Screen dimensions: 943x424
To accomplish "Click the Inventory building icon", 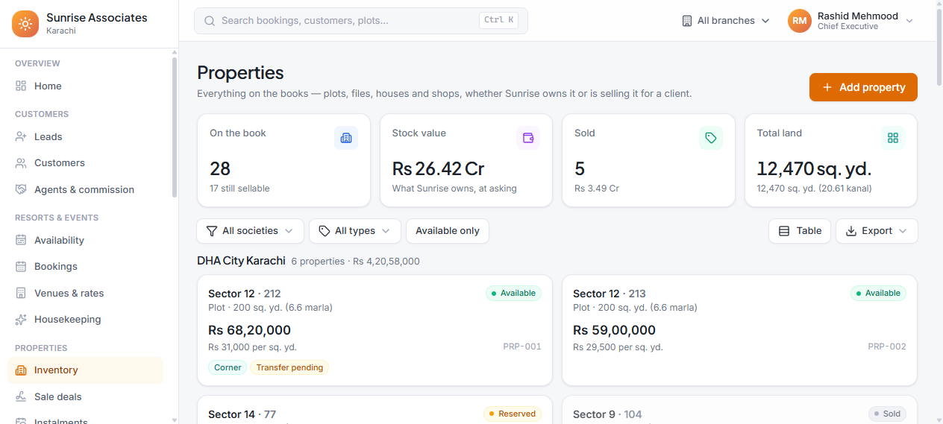I will [21, 370].
